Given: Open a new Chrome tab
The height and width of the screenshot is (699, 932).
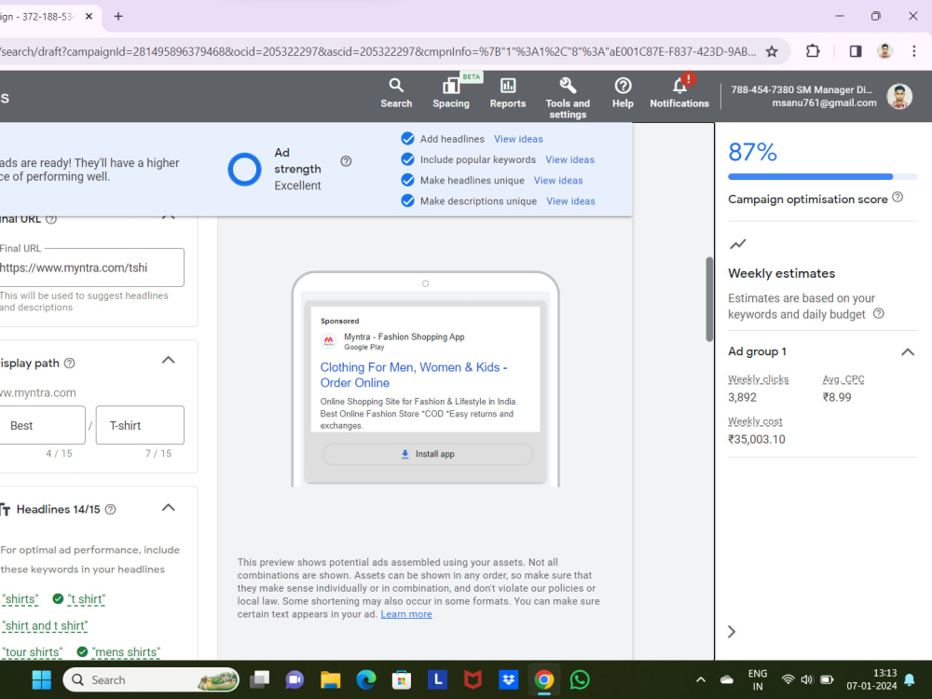Looking at the screenshot, I should coord(118,17).
